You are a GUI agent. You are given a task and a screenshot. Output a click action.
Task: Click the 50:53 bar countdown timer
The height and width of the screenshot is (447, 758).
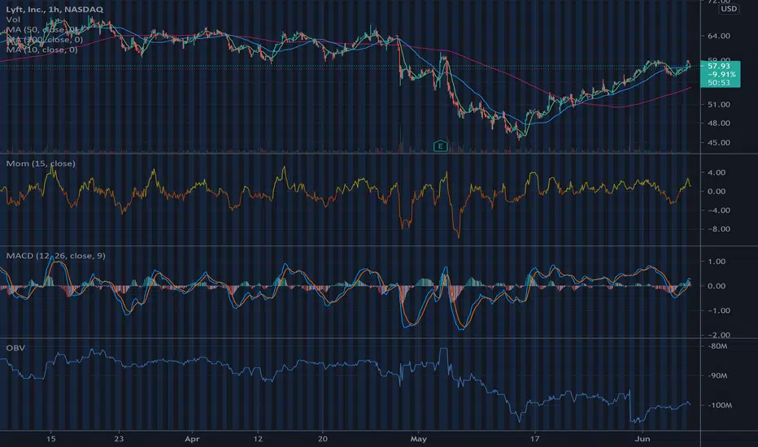coord(719,83)
